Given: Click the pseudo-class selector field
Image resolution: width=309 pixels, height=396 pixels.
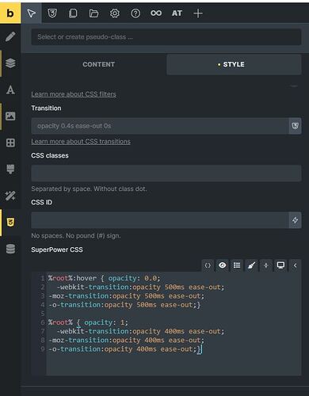Looking at the screenshot, I should [166, 36].
